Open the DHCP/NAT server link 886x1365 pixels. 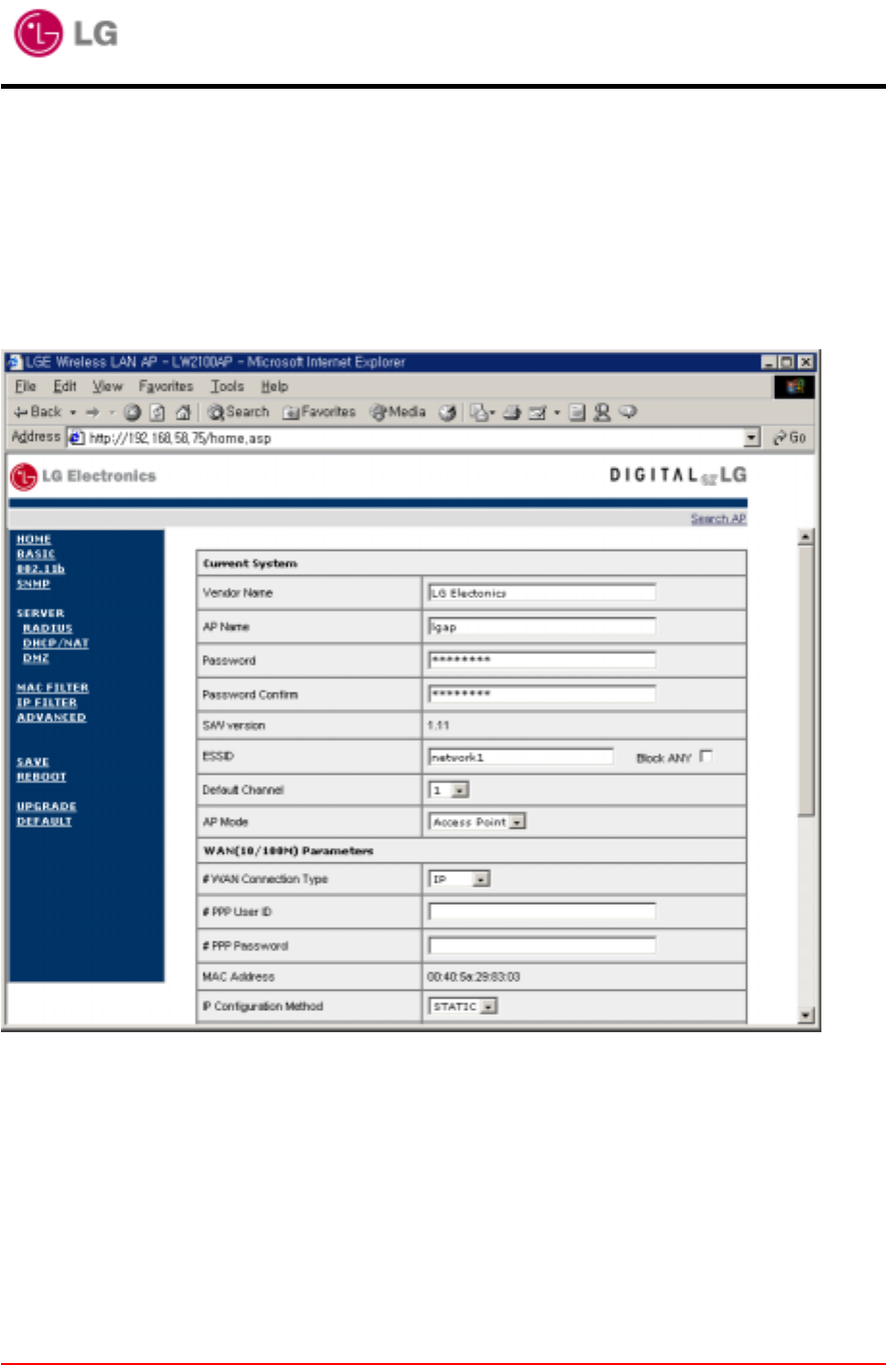(56, 642)
